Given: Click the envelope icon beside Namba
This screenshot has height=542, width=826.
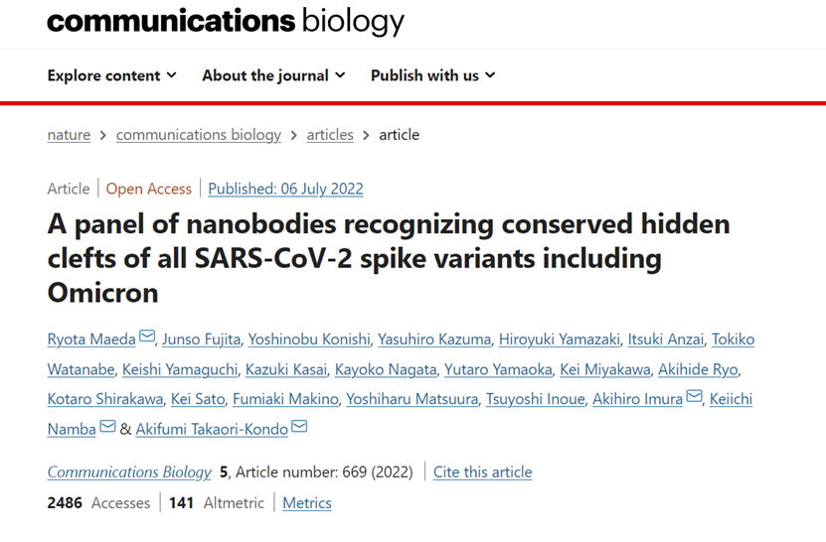Looking at the screenshot, I should click(107, 426).
